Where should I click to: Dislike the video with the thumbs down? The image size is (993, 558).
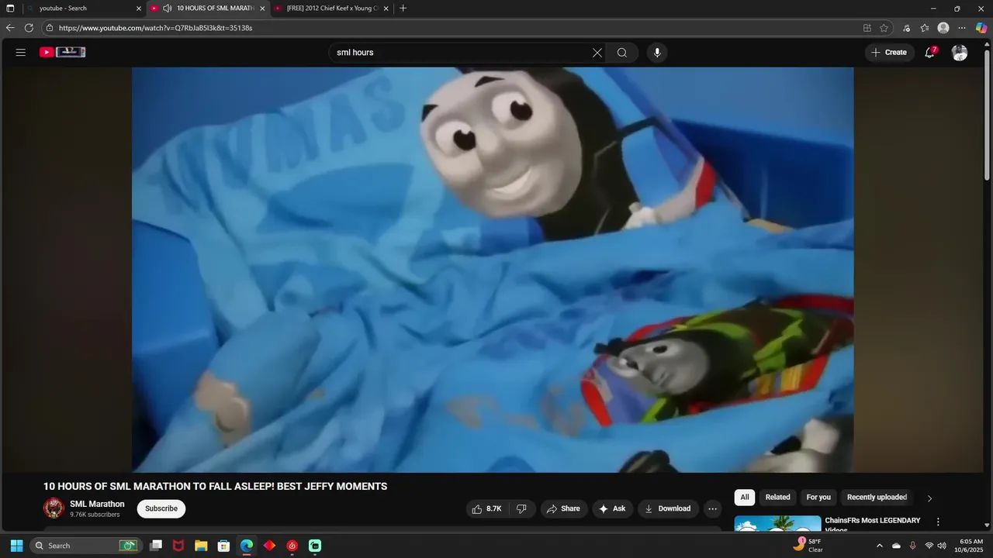point(521,508)
